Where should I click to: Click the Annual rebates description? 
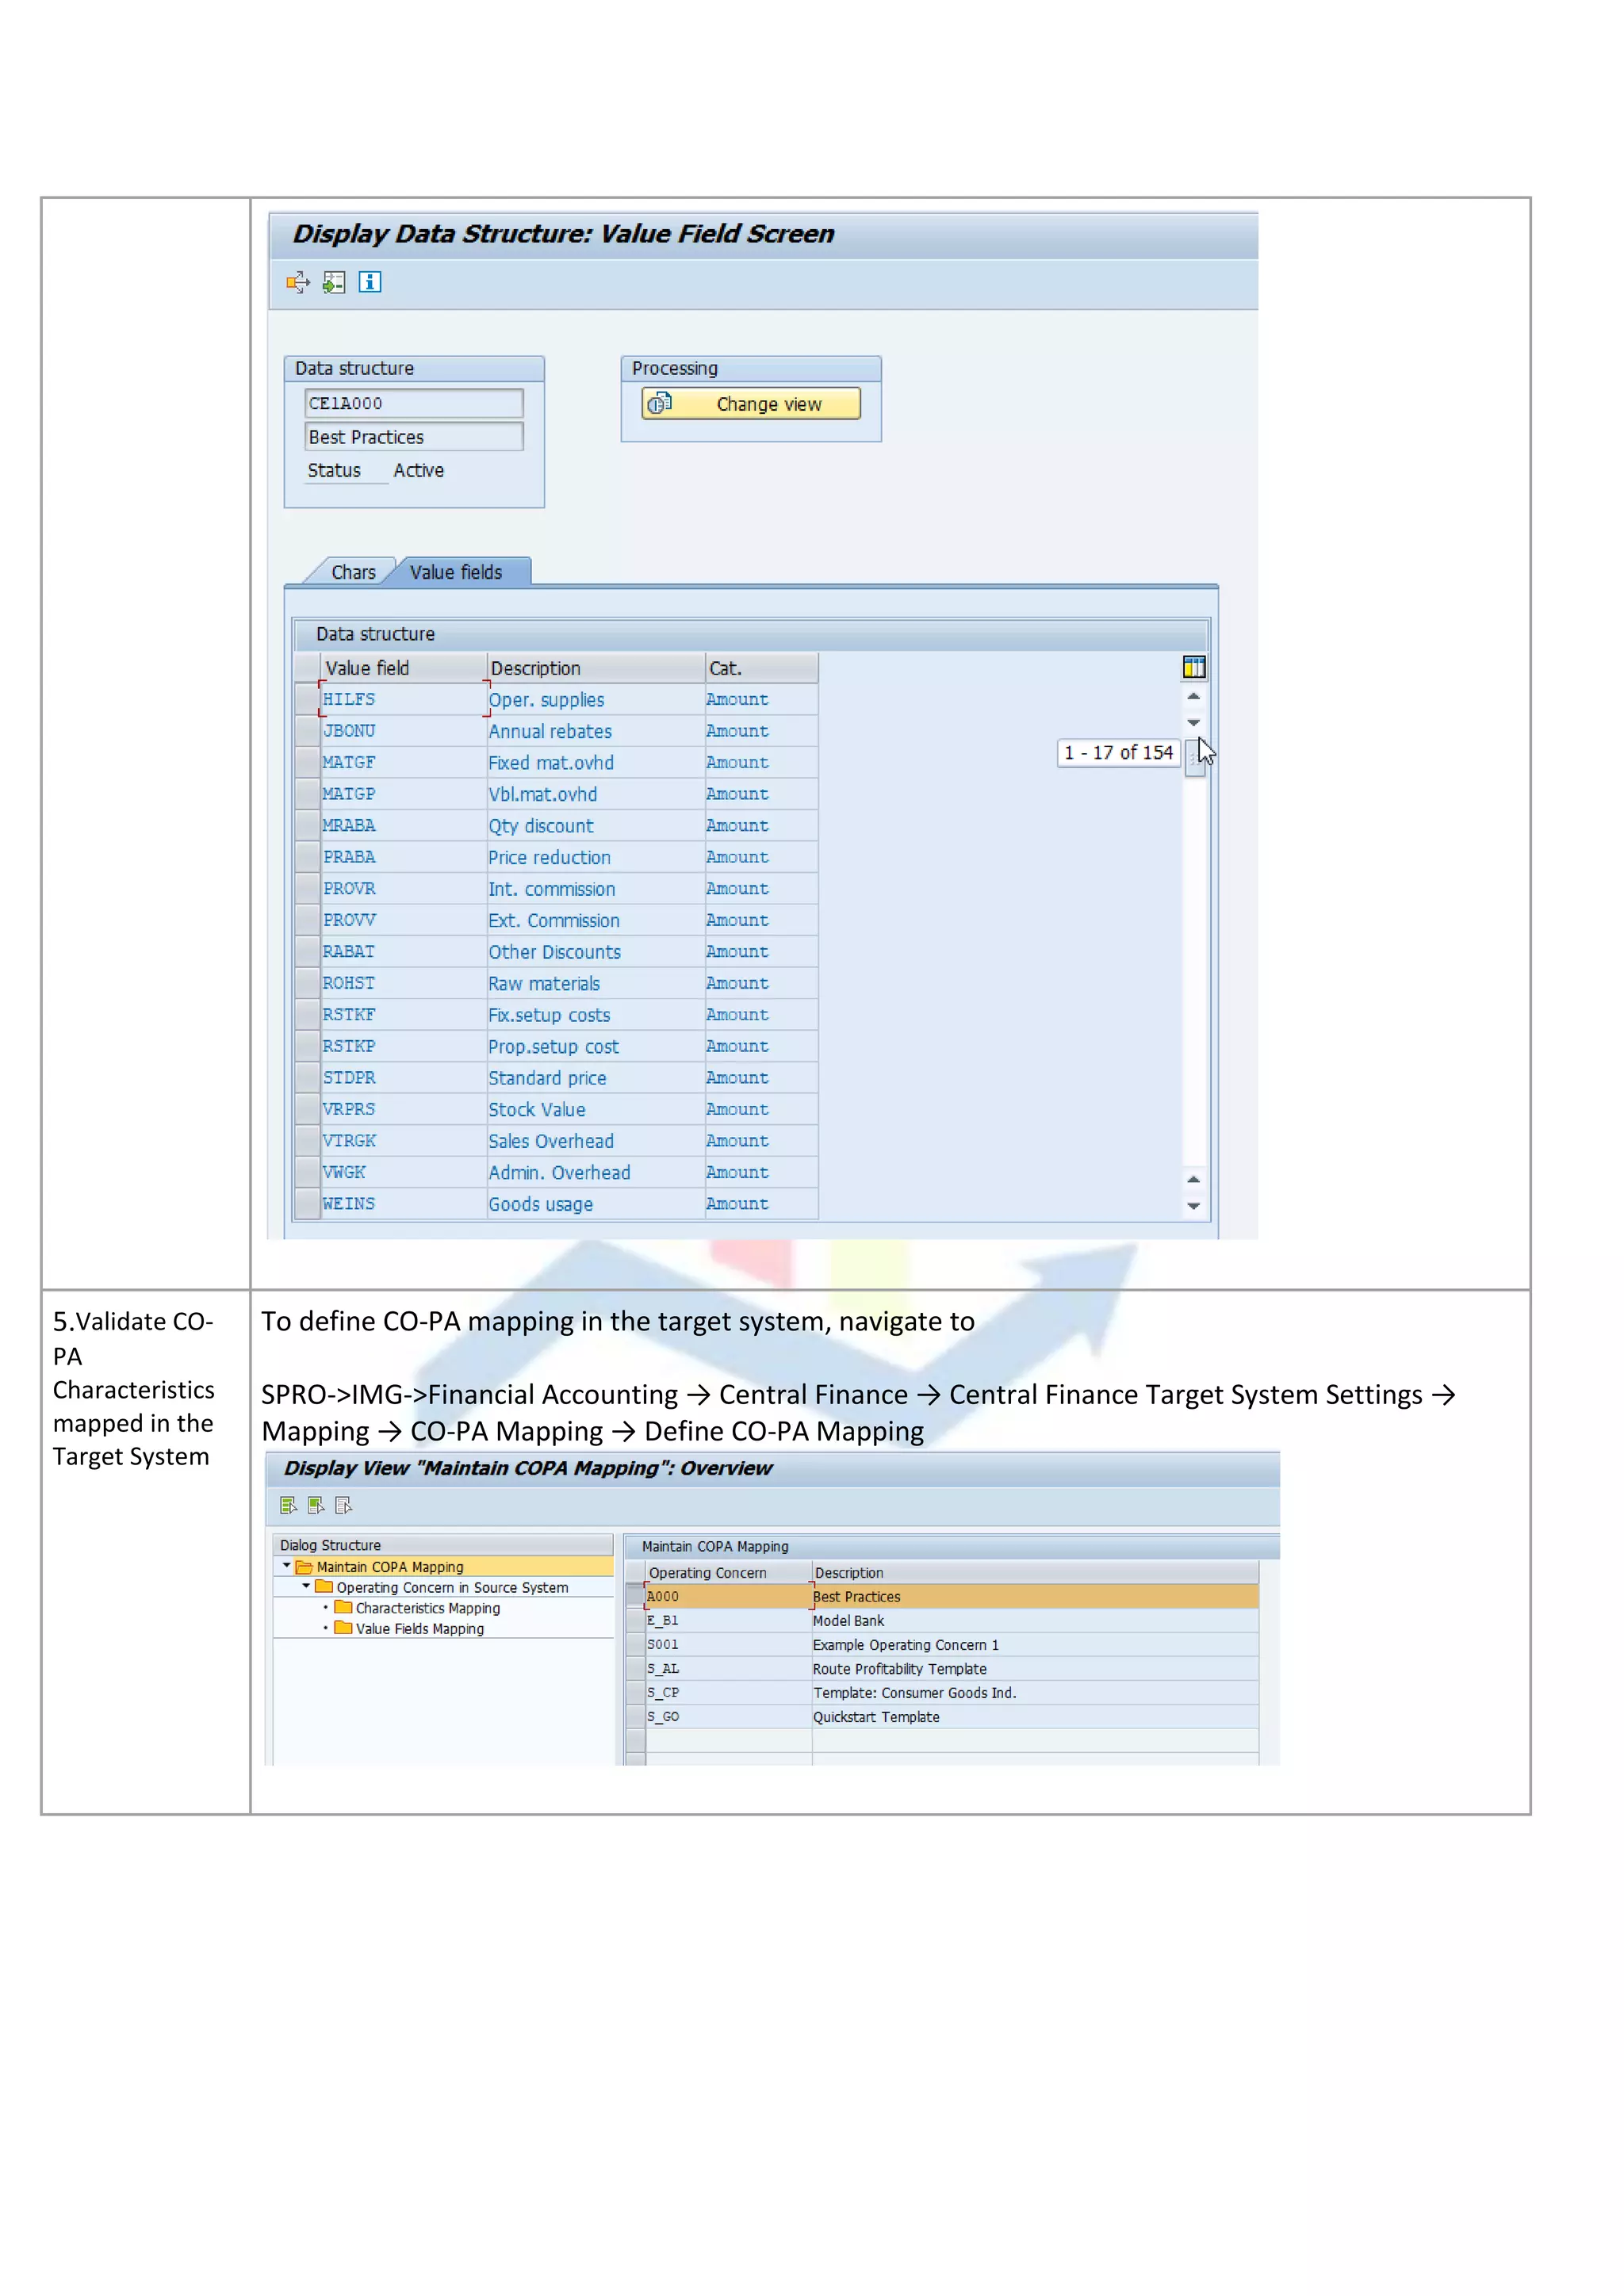550,732
